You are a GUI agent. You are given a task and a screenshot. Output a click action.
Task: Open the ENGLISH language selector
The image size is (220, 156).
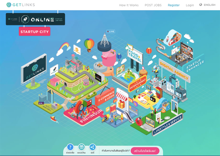click(209, 5)
